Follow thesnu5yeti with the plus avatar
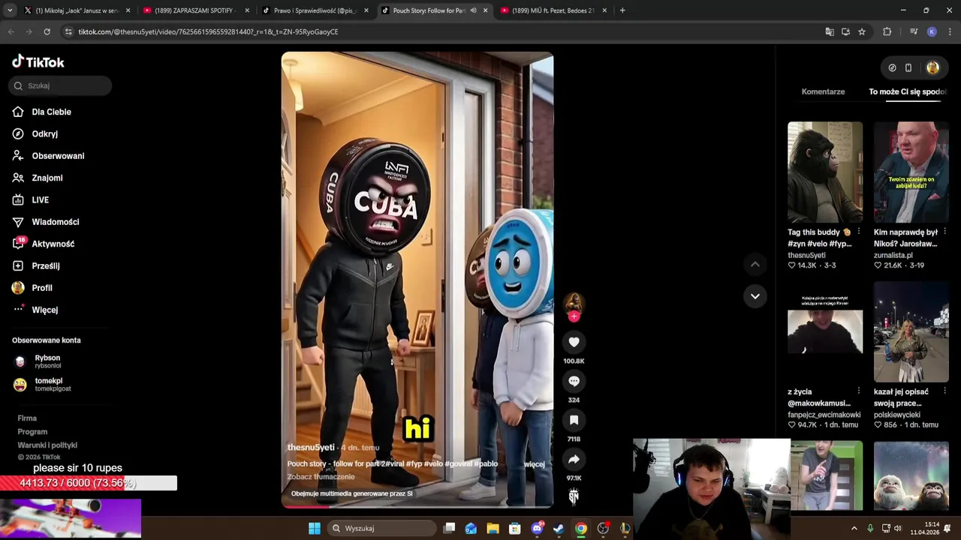The image size is (961, 540). coord(574,316)
